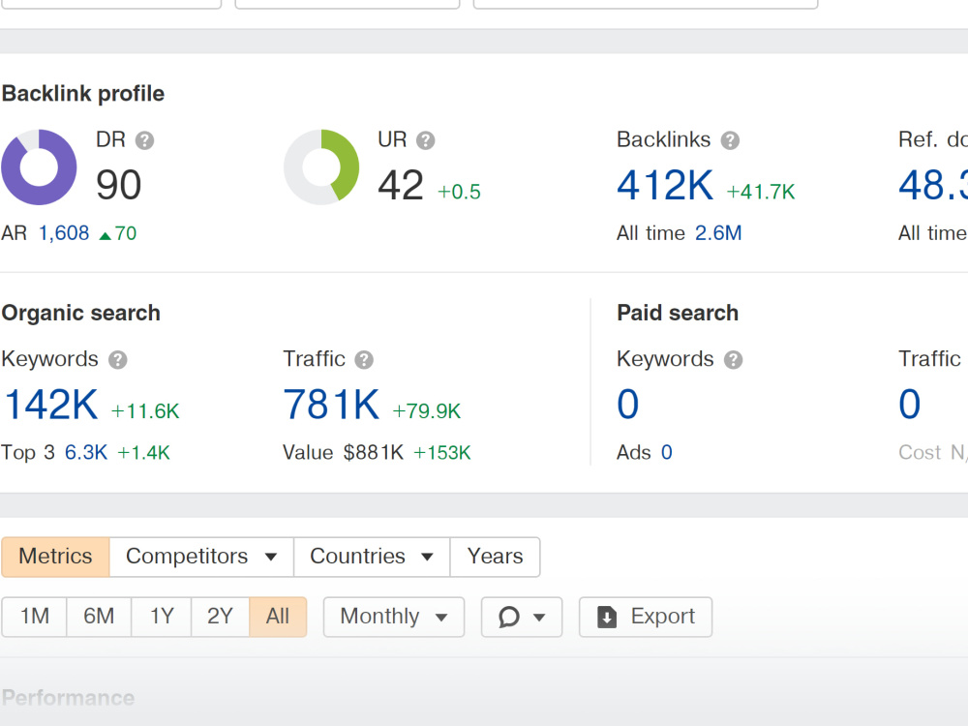
Task: Open the UR help question-mark icon
Action: [425, 140]
